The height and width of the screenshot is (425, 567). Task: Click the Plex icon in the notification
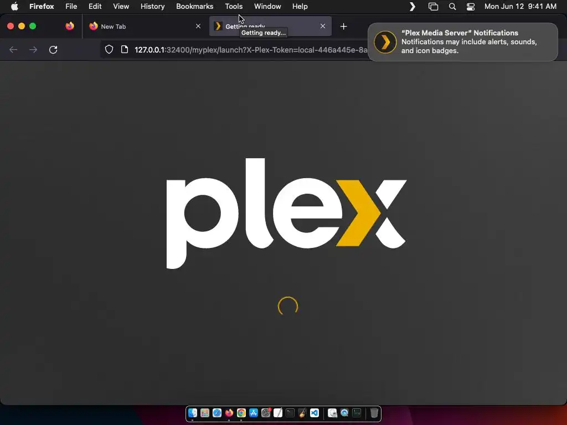click(385, 42)
